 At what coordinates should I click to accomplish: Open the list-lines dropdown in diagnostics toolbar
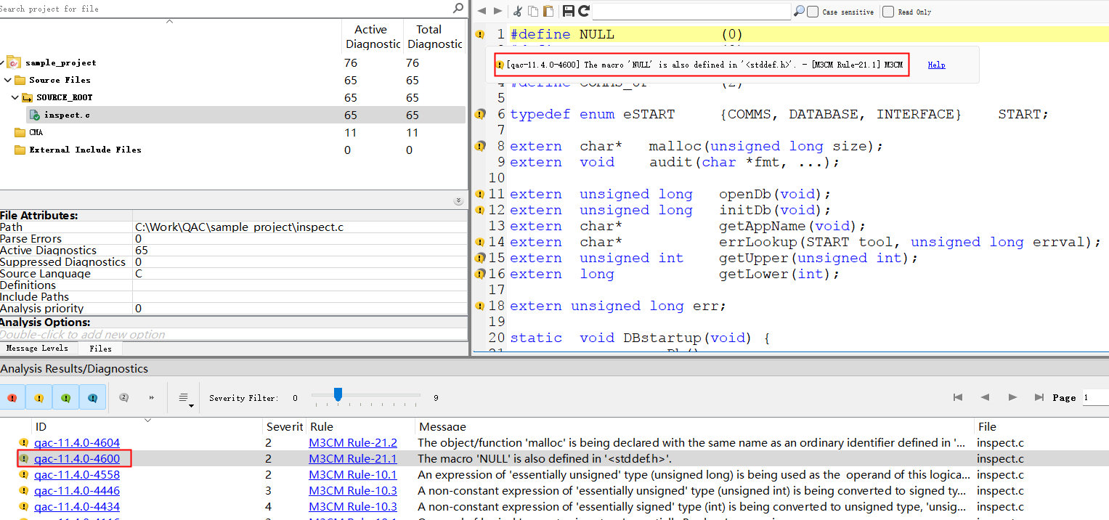coord(186,398)
